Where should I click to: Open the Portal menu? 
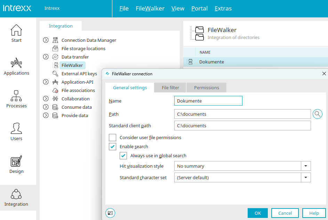pos(199,8)
